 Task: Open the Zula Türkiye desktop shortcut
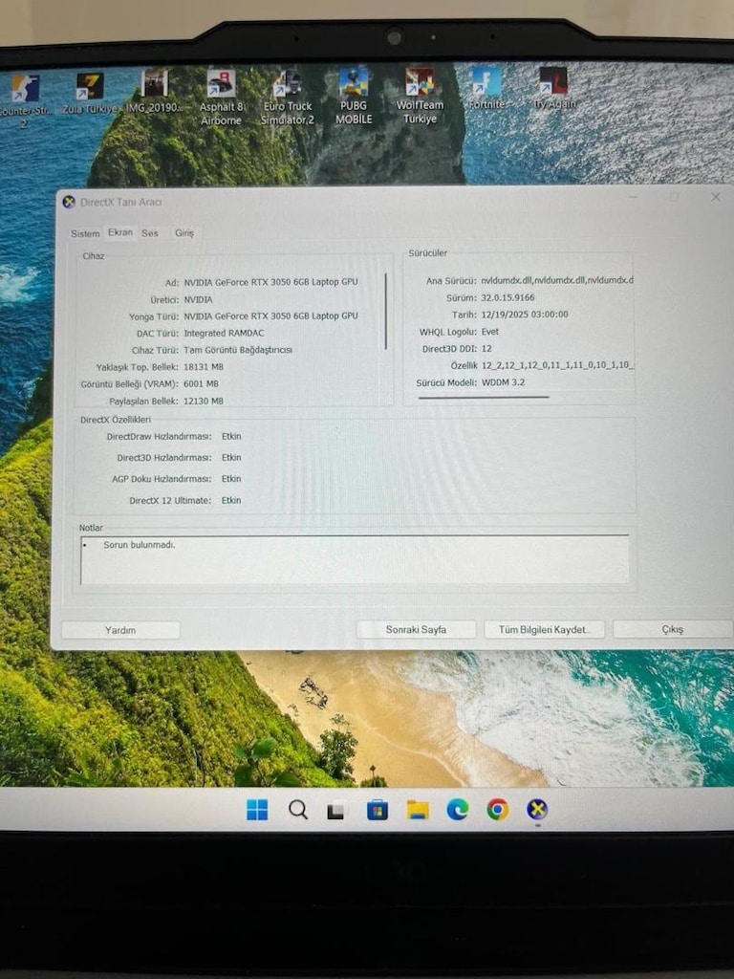90,95
